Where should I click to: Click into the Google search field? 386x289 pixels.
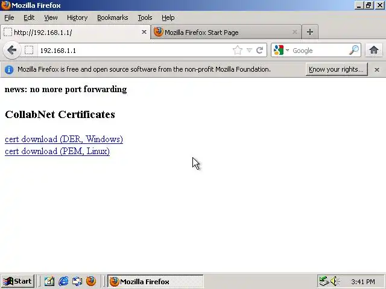320,51
